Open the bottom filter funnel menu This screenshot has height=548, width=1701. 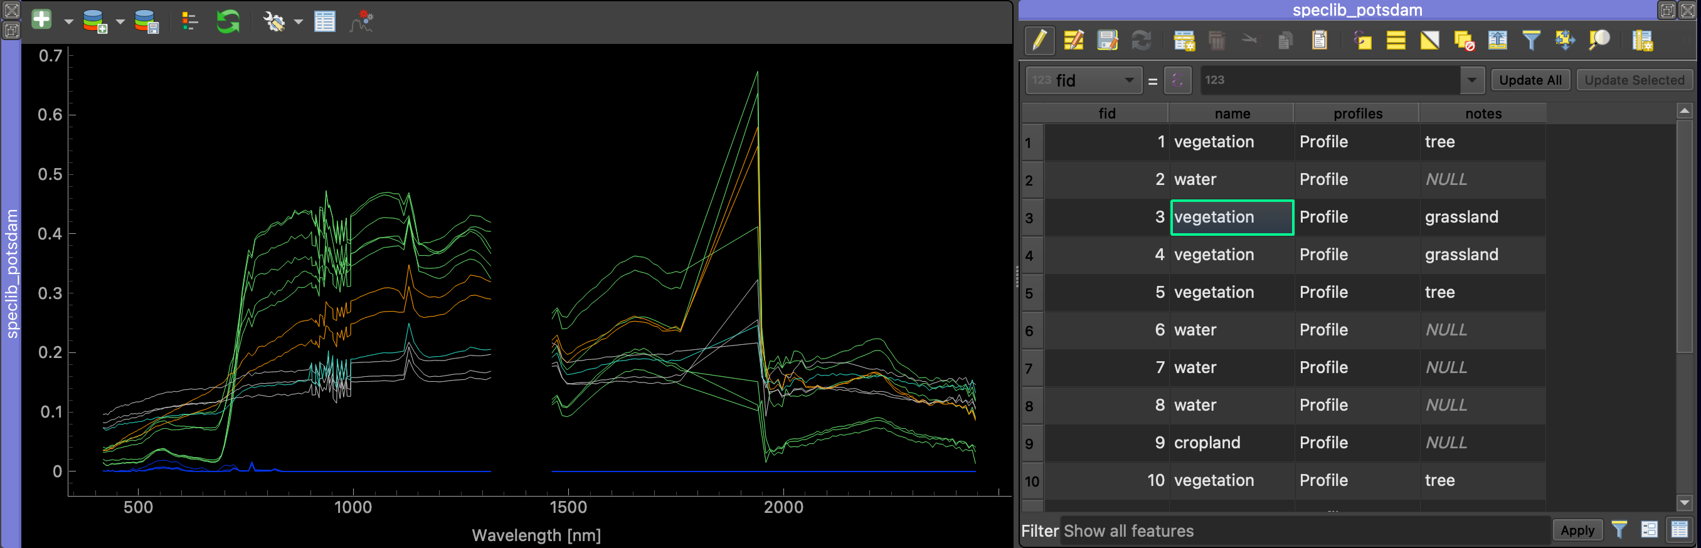pyautogui.click(x=1619, y=530)
